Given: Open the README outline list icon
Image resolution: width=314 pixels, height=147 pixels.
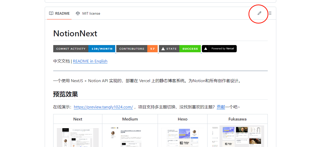Looking at the screenshot, I should [x=270, y=13].
